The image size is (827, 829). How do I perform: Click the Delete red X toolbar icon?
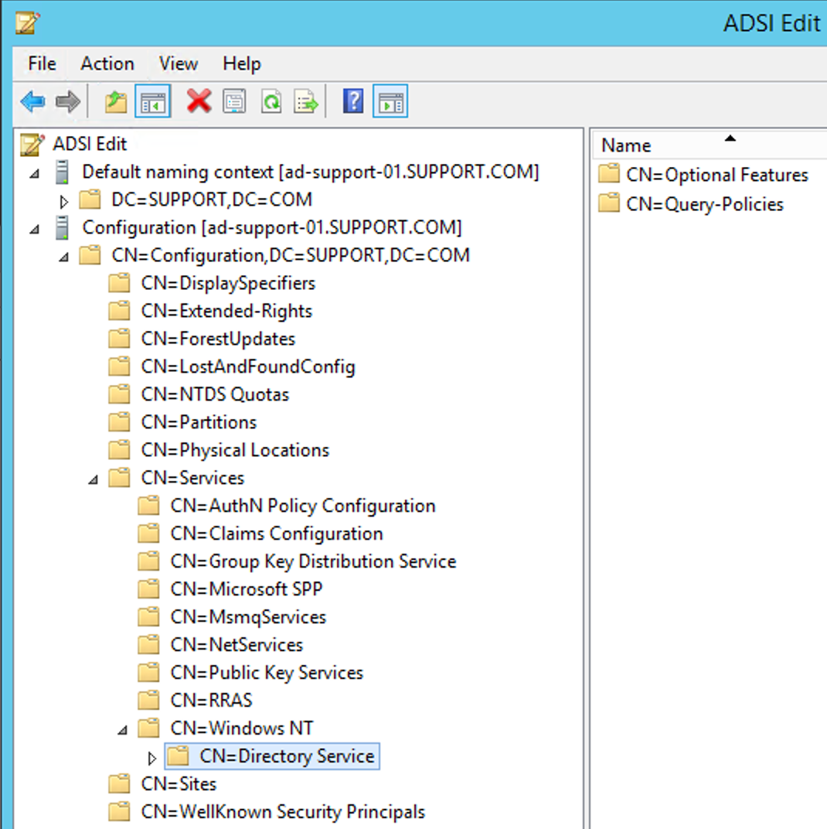click(198, 101)
